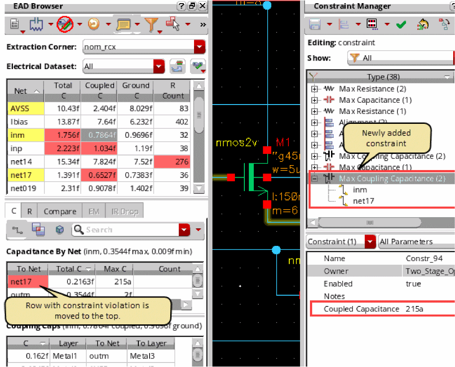The image size is (455, 367).
Task: Click the red crossed-out circle toolbar icon
Action: coord(65,25)
